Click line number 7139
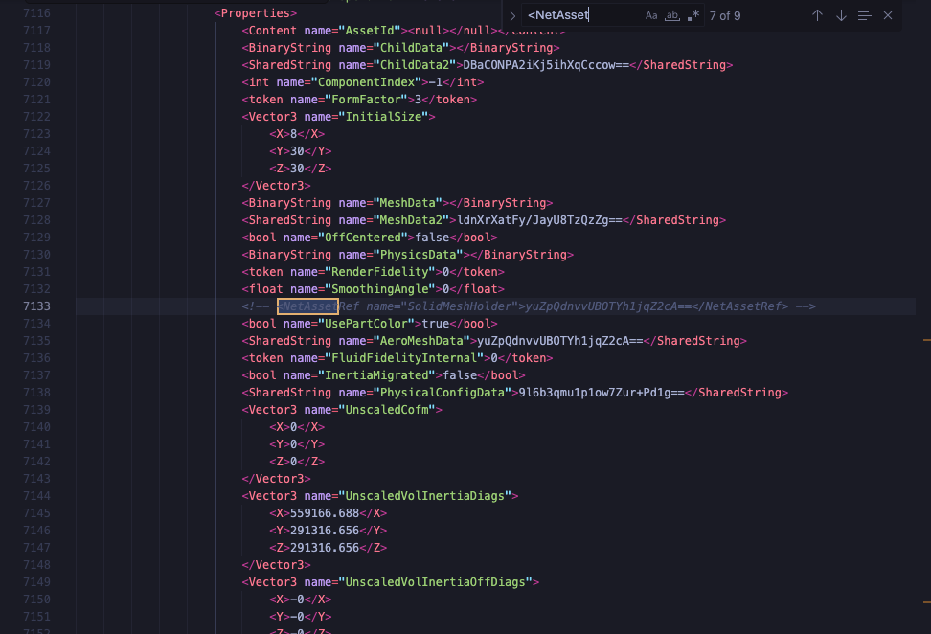931x634 pixels. point(36,410)
